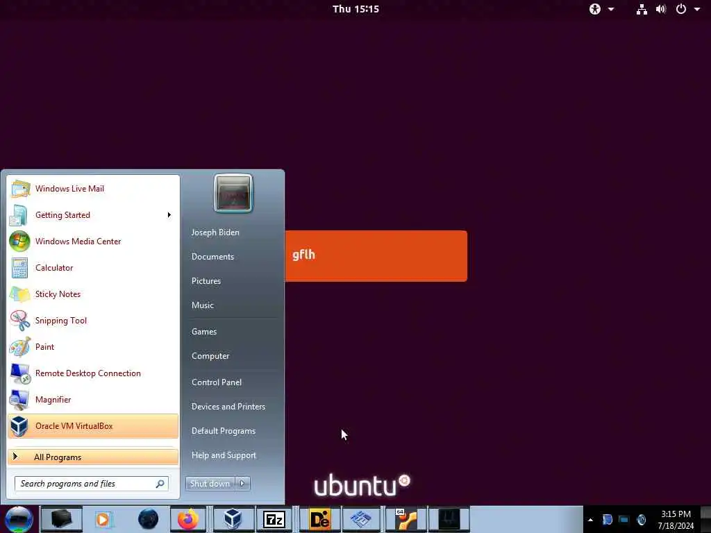Click the Ubuntu power icon
This screenshot has width=711, height=533.
tap(681, 9)
